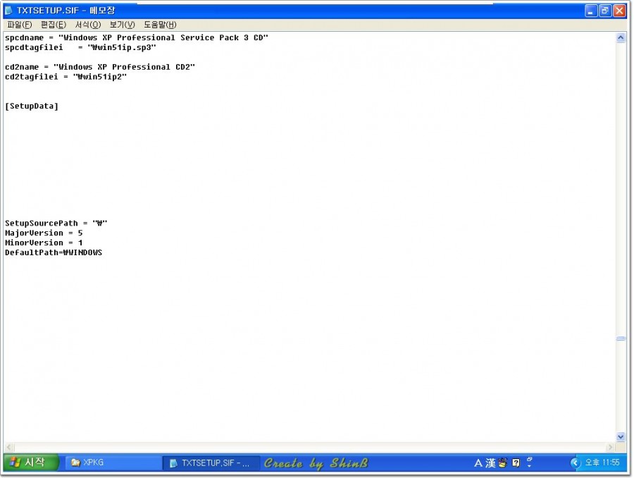Image resolution: width=634 pixels, height=478 pixels.
Task: Click the horizontal scrollbar left arrow
Action: coord(9,447)
